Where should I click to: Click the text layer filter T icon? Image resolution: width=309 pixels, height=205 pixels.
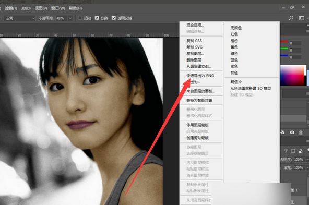[286, 151]
